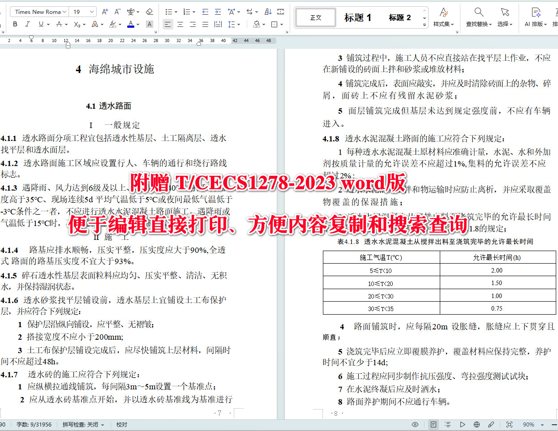Decrease paragraph indent
Image resolution: width=558 pixels, height=431 pixels.
coord(205,12)
